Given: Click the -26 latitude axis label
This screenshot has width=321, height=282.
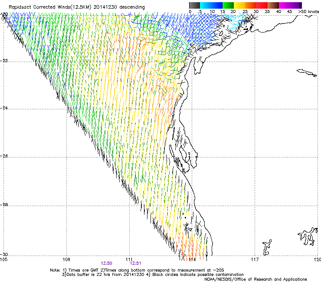Looking at the screenshot, I should click(4, 156).
